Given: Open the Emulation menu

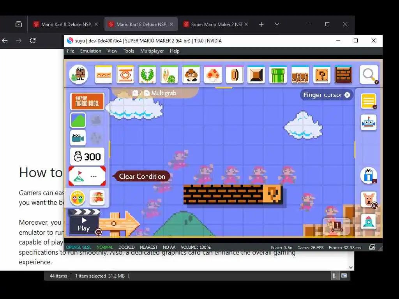Looking at the screenshot, I should 90,51.
